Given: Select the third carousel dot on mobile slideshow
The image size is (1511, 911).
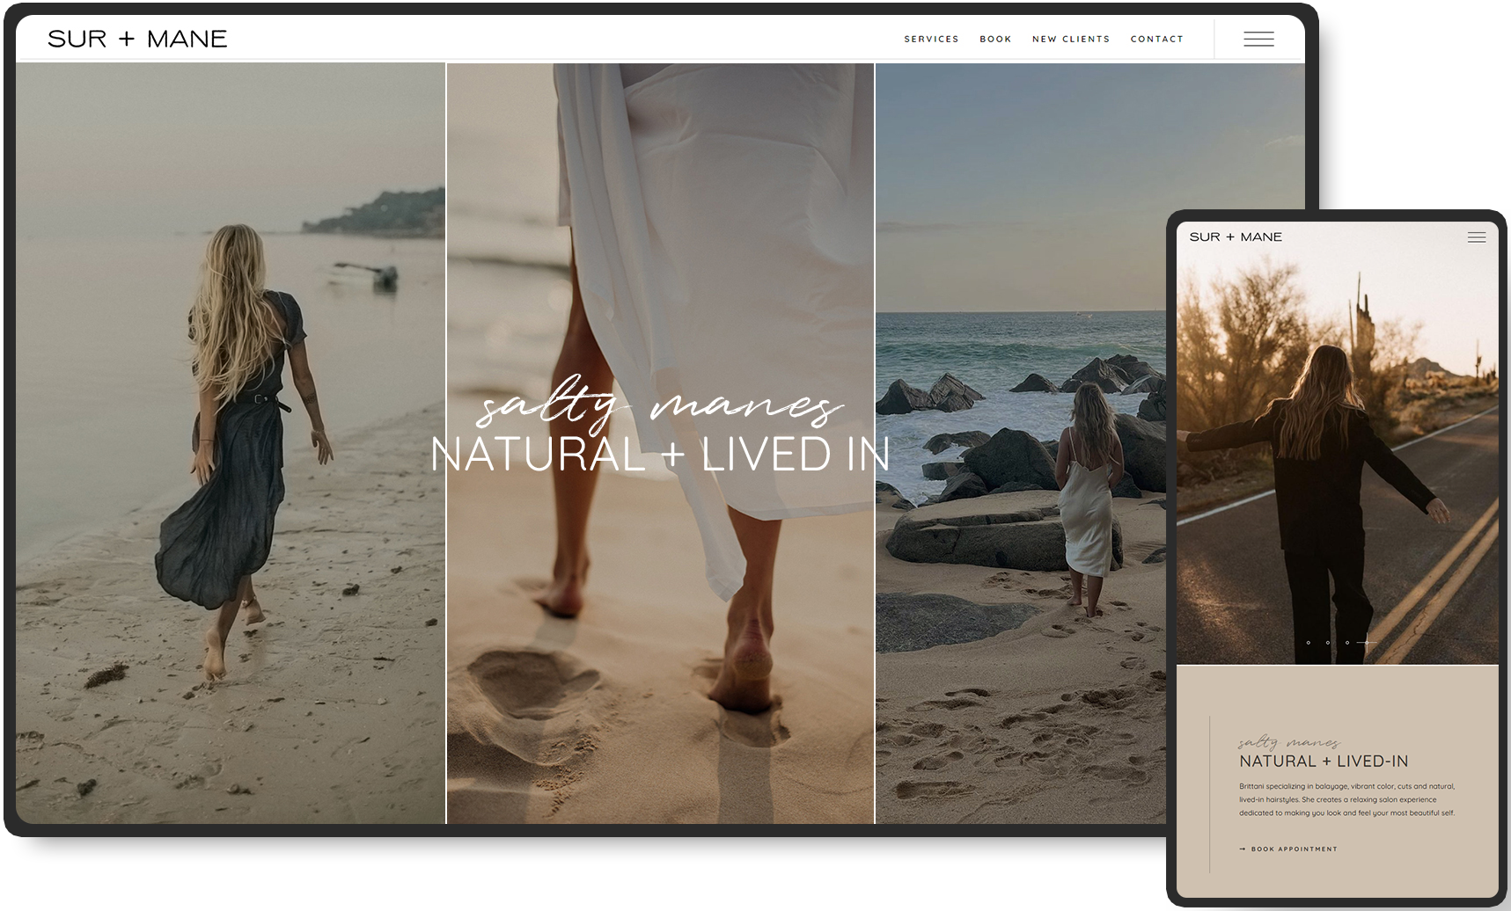Looking at the screenshot, I should pos(1346,642).
